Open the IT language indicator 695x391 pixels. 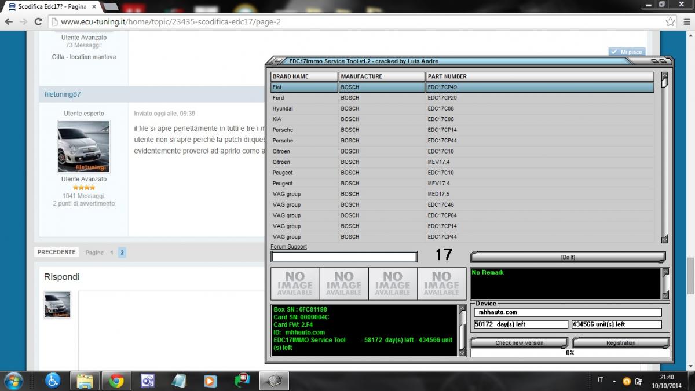point(600,380)
